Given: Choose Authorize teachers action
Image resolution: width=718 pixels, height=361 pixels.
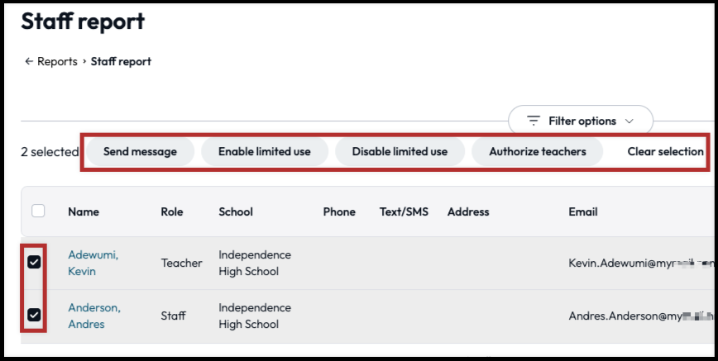Looking at the screenshot, I should click(537, 152).
